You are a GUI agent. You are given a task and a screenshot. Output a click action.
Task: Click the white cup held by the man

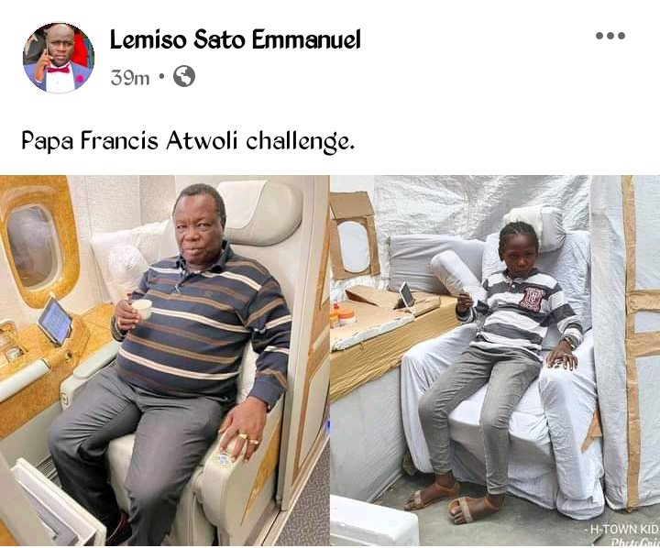click(x=141, y=309)
